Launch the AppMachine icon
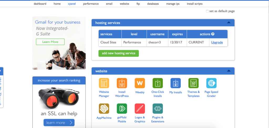The width and height of the screenshot is (269, 128). [104, 109]
